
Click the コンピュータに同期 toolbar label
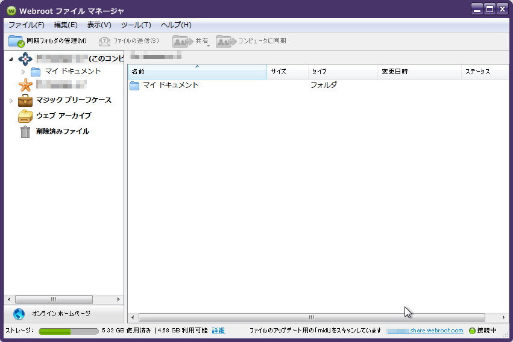click(262, 41)
